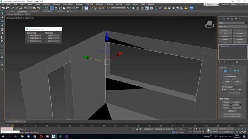Click the Redo arrow icon
The width and height of the screenshot is (248, 139).
(7, 8)
